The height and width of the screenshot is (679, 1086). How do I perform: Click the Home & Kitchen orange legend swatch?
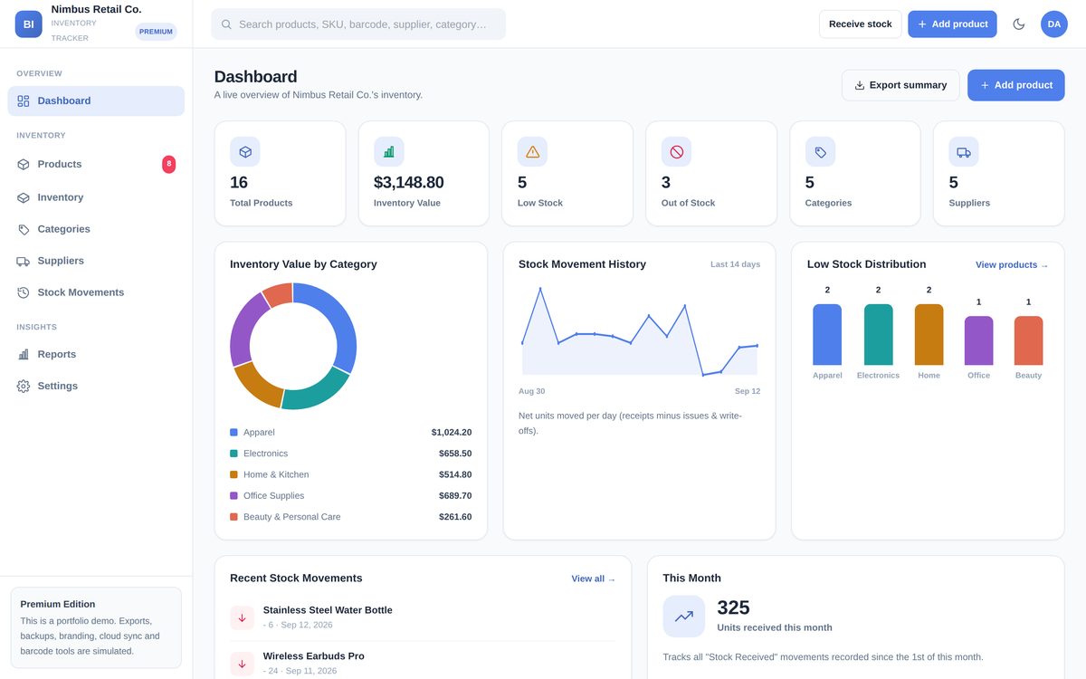233,474
